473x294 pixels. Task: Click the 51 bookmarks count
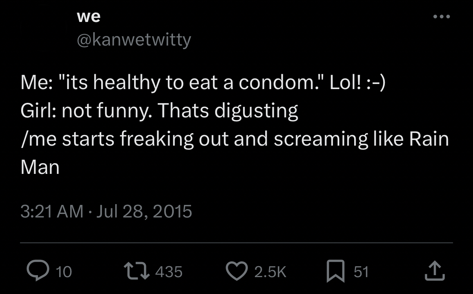pos(361,272)
